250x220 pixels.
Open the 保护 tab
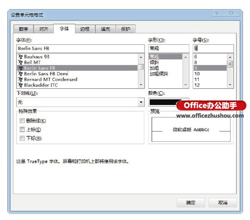[x=125, y=29]
